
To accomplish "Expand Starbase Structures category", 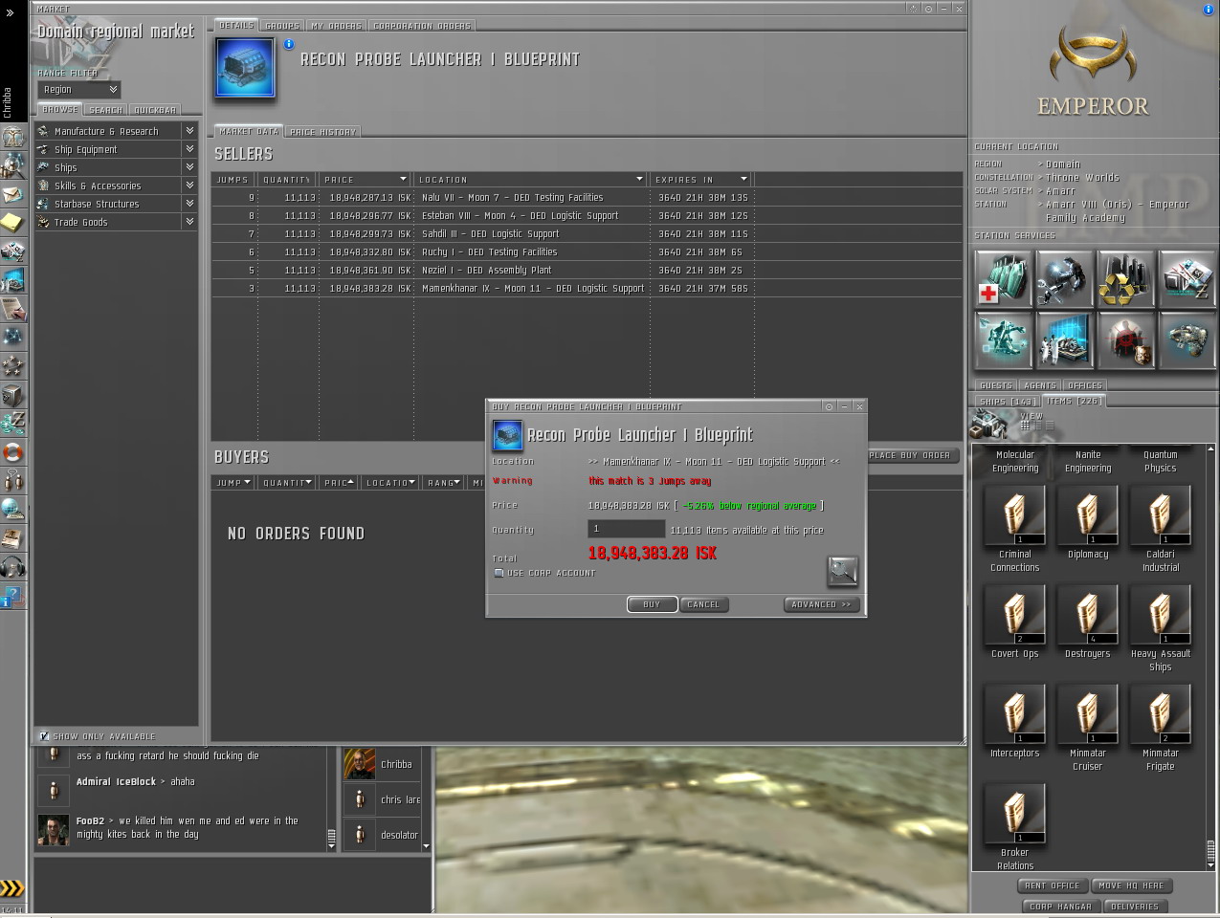I will (116, 204).
